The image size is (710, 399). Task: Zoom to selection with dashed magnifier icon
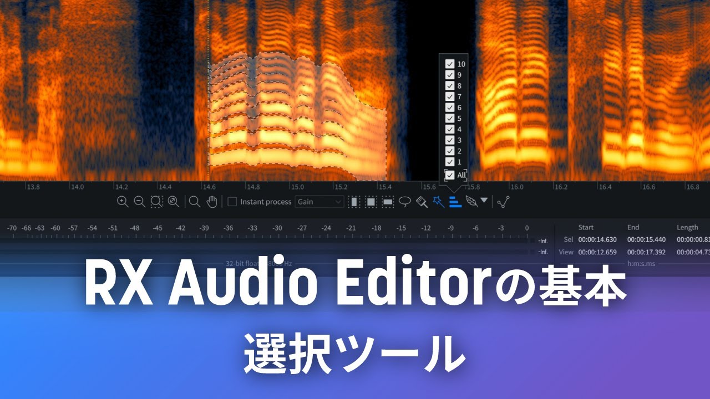[156, 202]
